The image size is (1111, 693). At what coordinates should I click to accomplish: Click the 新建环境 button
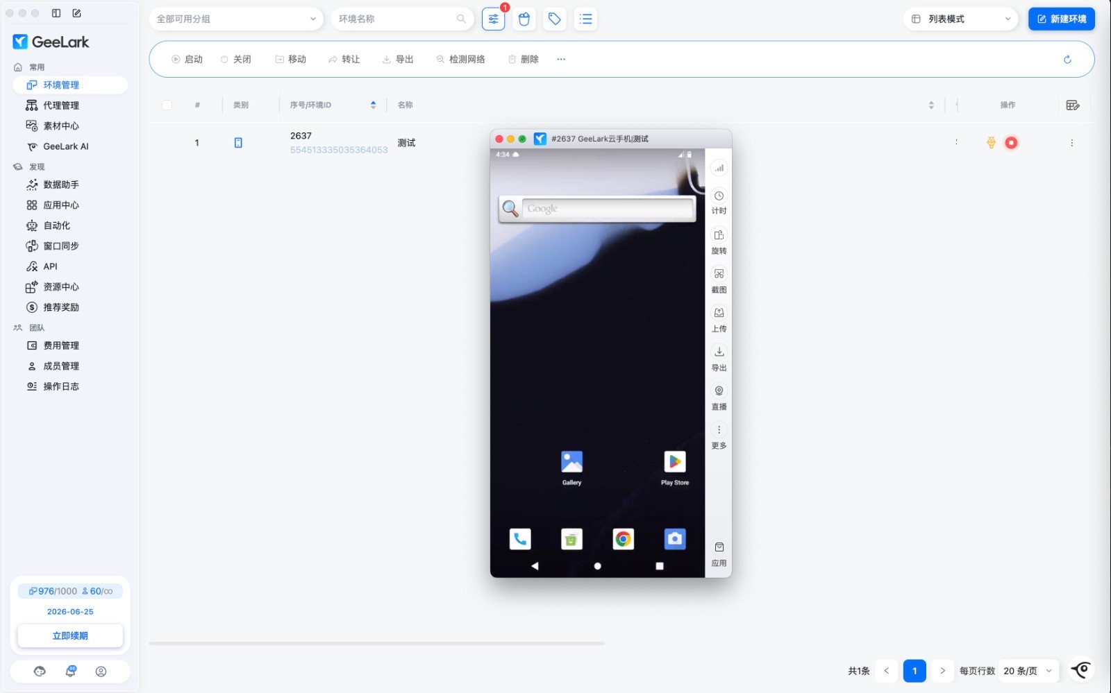pyautogui.click(x=1061, y=19)
